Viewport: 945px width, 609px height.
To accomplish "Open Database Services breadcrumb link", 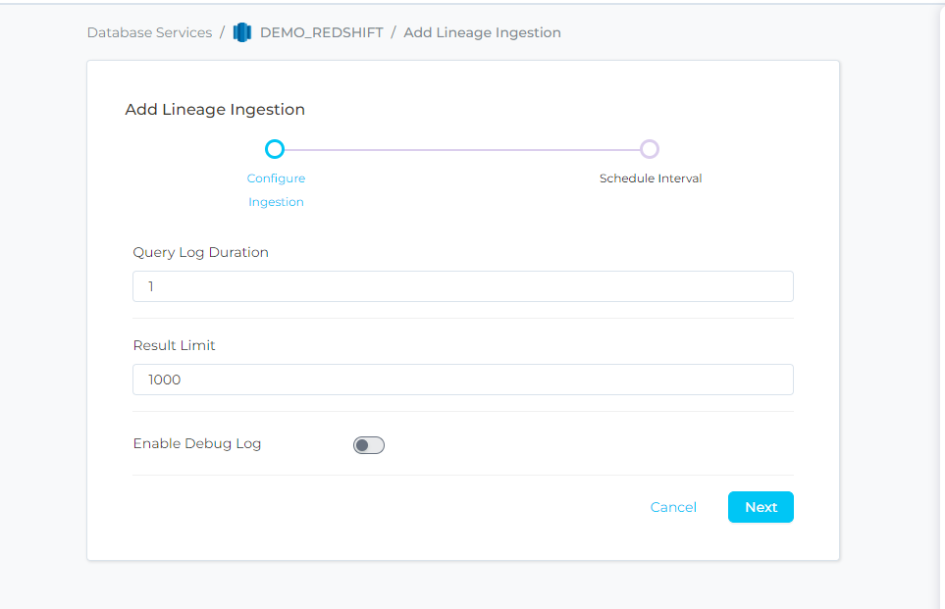I will coord(149,32).
